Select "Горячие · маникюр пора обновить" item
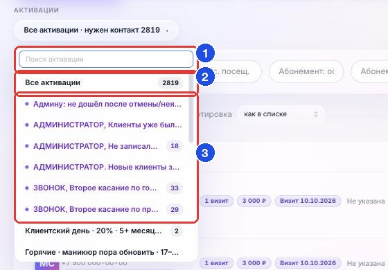Viewport: 388px width, 270px height. (x=104, y=253)
